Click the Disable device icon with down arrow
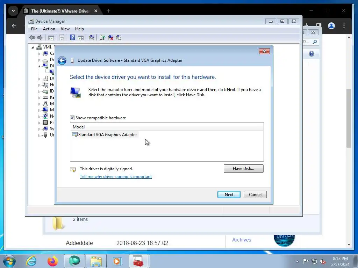The width and height of the screenshot is (358, 268). (x=119, y=38)
